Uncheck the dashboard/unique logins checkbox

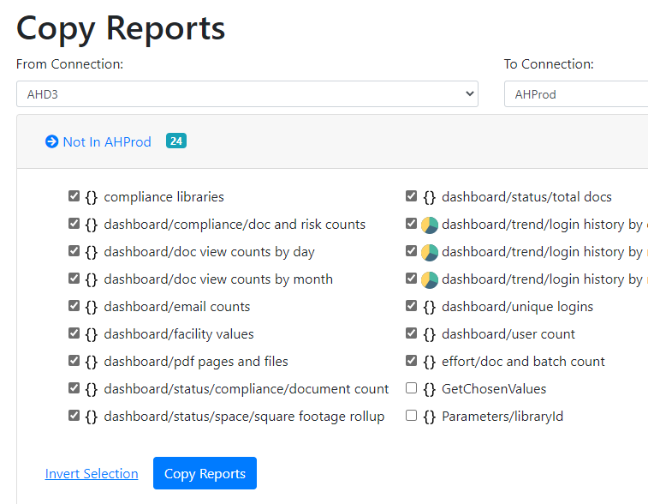pos(412,306)
